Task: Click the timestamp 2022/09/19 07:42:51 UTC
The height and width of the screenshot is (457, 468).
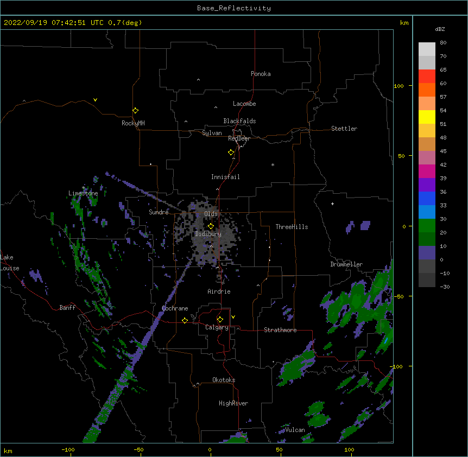Action: (x=54, y=23)
